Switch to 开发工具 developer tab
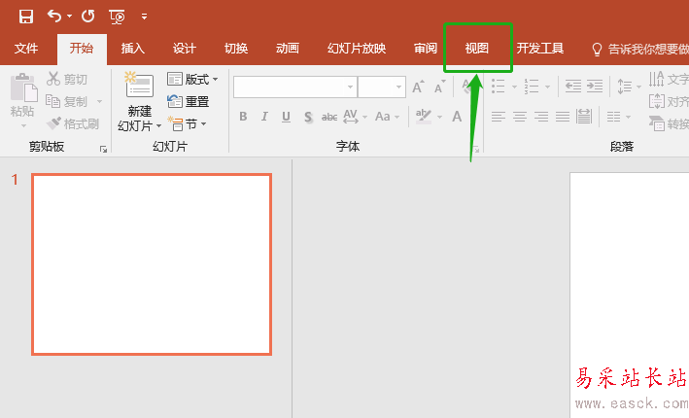Viewport: 689px width, 418px height. pos(540,49)
